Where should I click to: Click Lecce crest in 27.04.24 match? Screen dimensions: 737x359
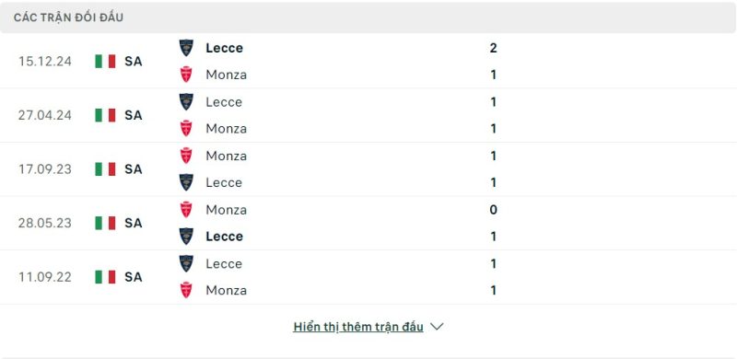click(x=186, y=102)
